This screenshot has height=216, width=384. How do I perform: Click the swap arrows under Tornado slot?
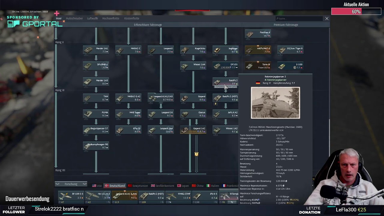[x=232, y=202]
